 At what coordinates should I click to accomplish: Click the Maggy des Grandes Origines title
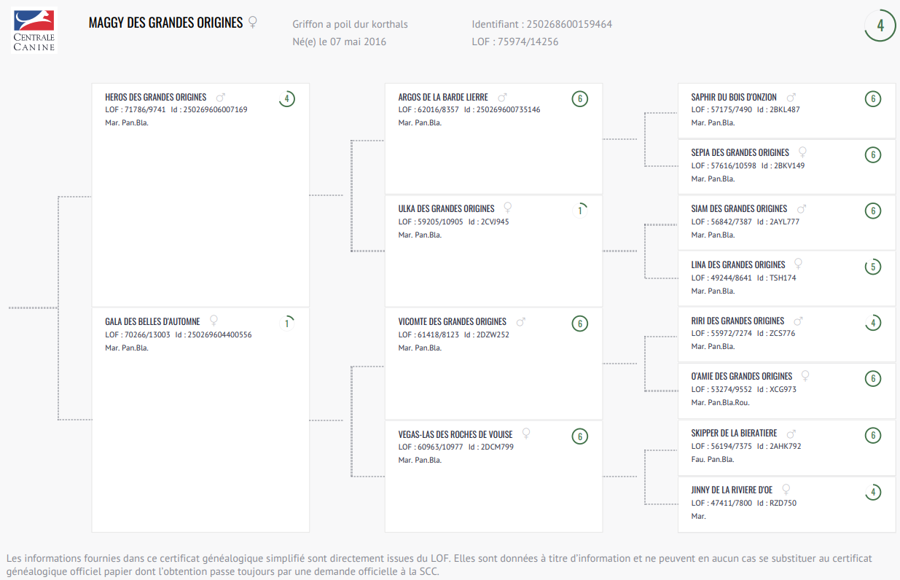(165, 23)
